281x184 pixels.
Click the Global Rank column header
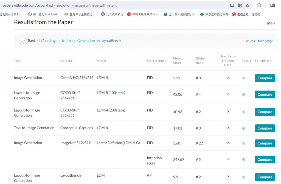201,61
